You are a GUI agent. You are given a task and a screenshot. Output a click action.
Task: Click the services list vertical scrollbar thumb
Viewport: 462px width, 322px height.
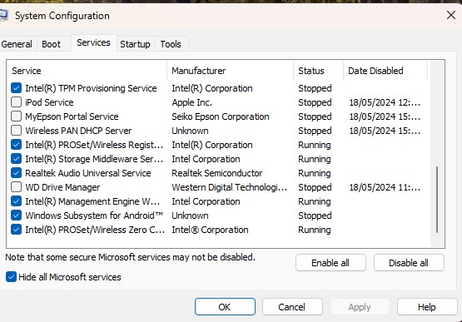tap(437, 200)
